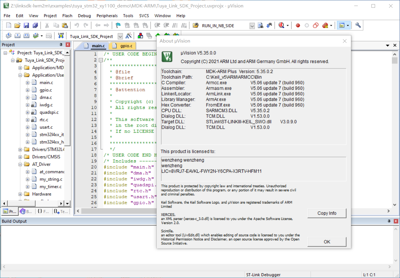Comment the selection with the comment icon
The height and width of the screenshot is (278, 400).
tap(175, 26)
